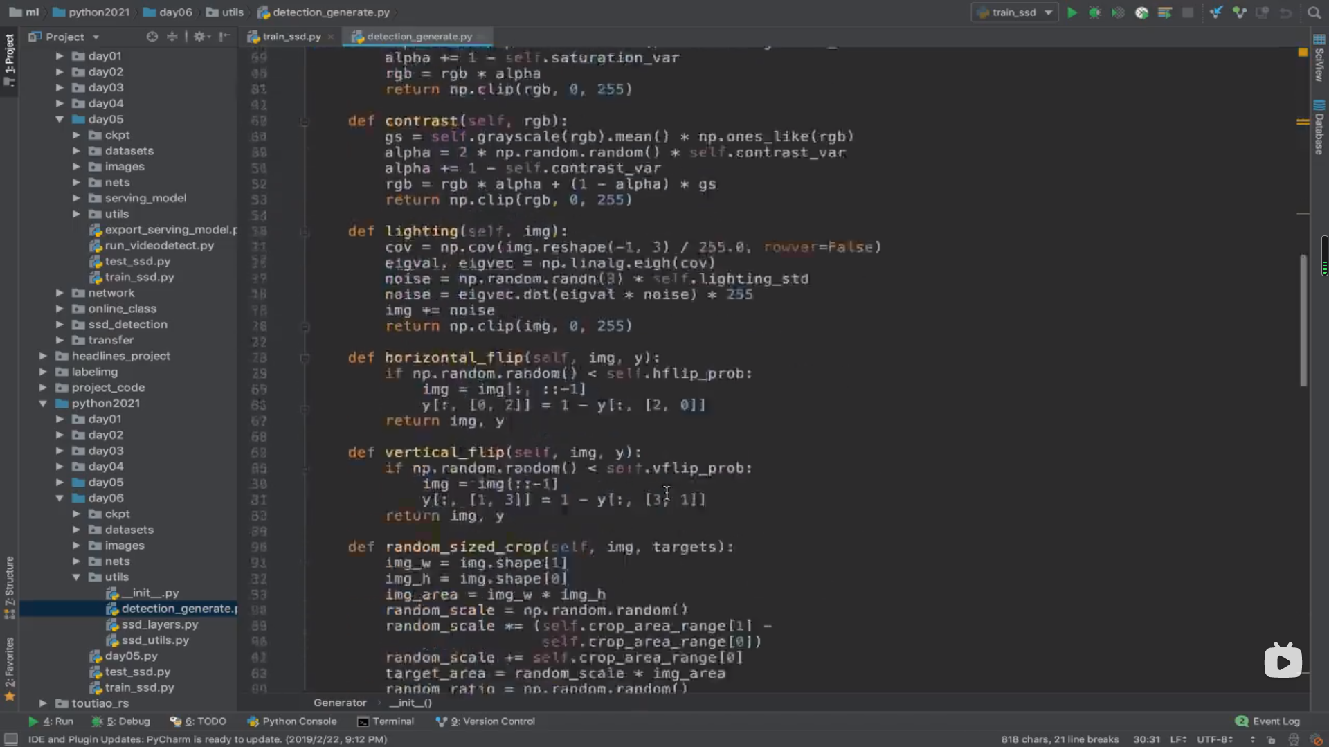
Task: Start debugging with the bug icon
Action: (x=1095, y=12)
